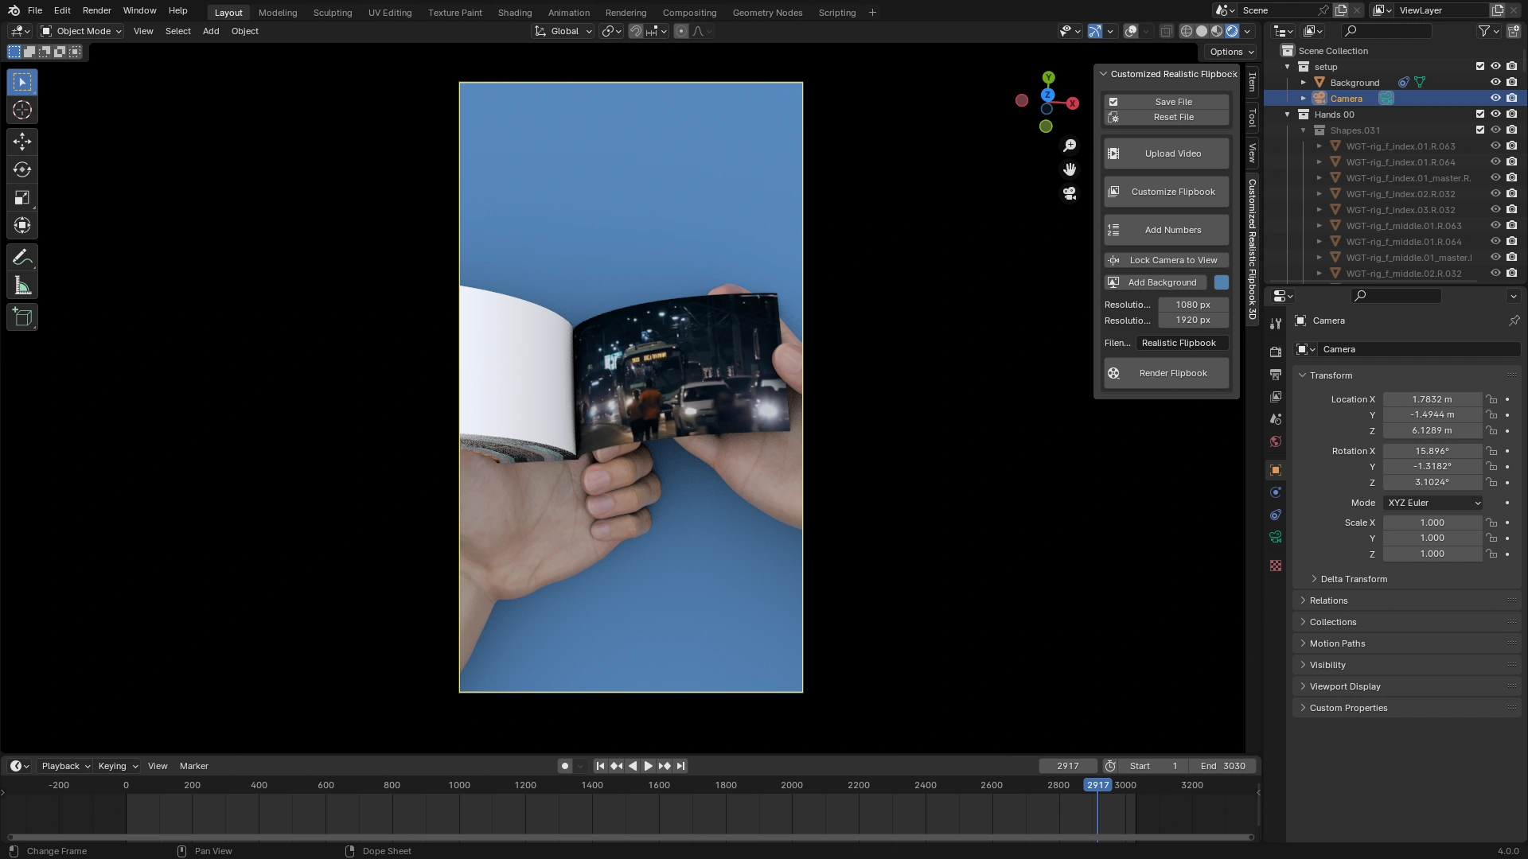1528x859 pixels.
Task: Click the Add Cube tool icon
Action: coord(22,317)
